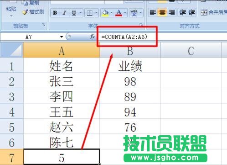The image size is (227, 165).
Task: Open underline style dropdown arrow
Action: click(80, 13)
